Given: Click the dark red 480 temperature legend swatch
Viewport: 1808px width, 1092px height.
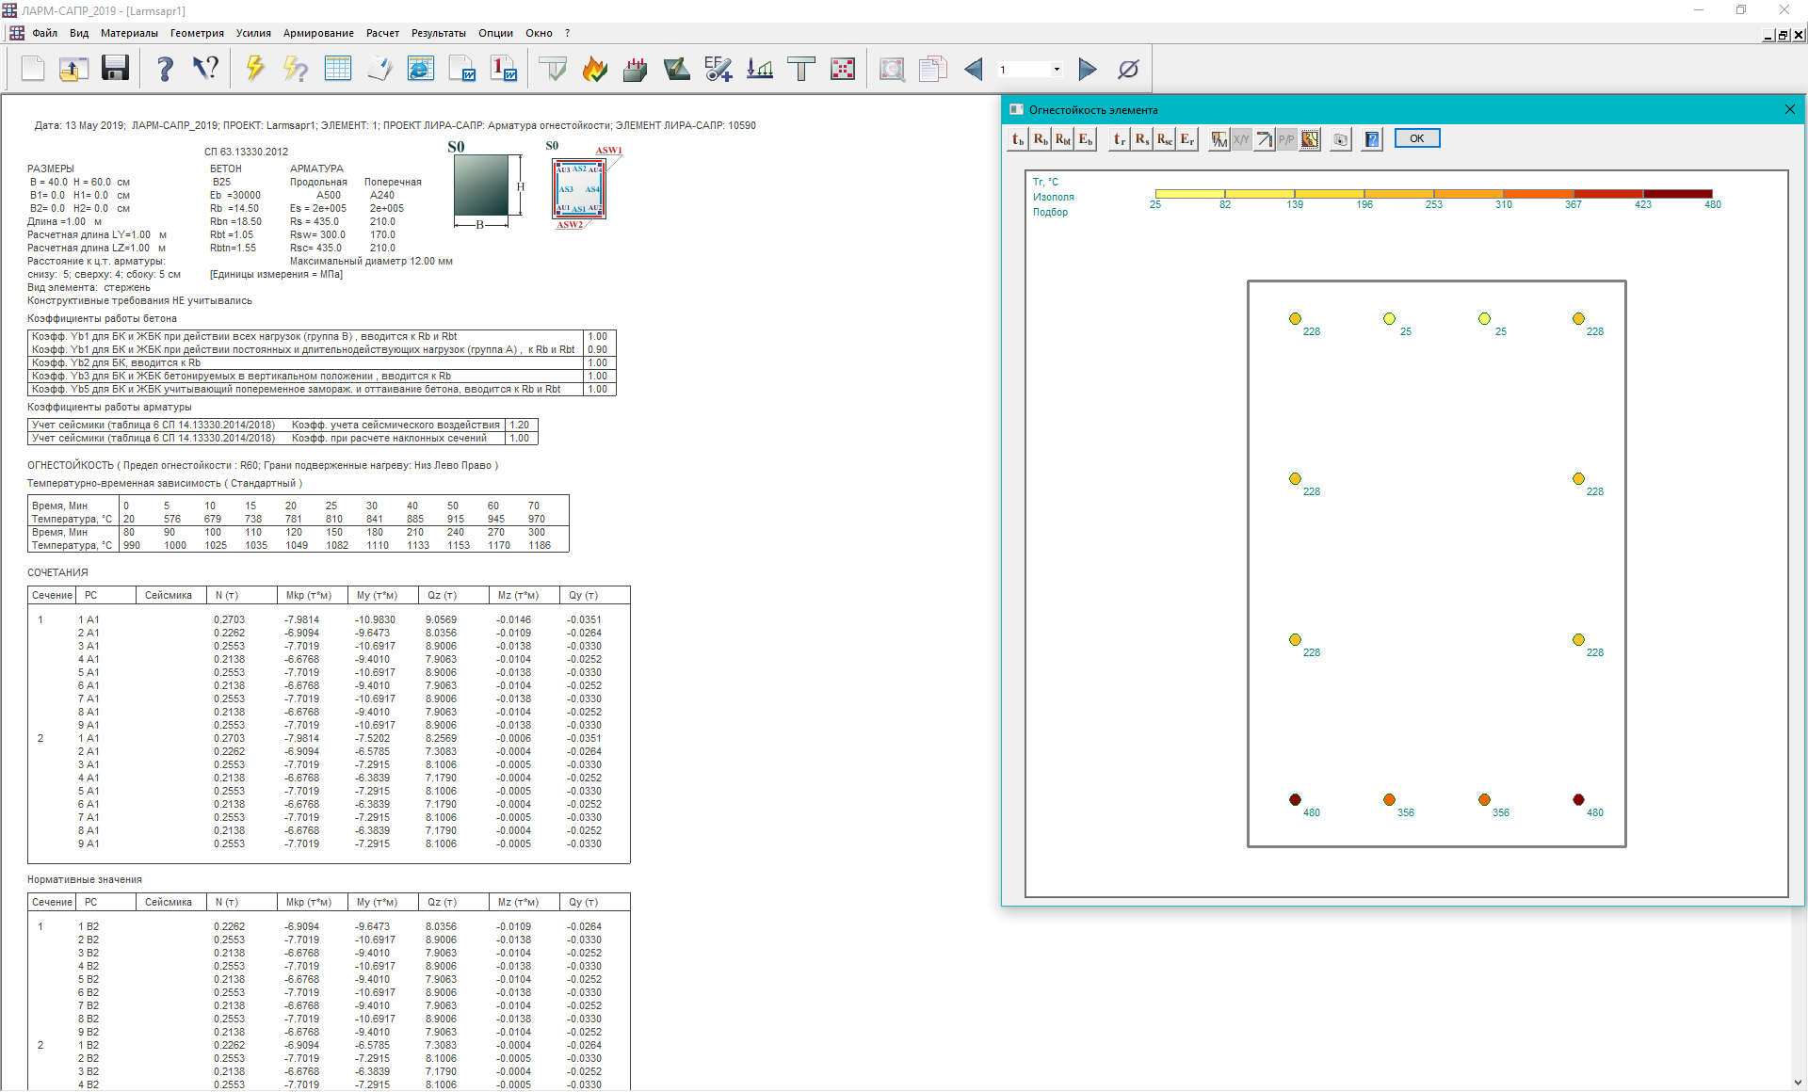Looking at the screenshot, I should tap(1677, 194).
